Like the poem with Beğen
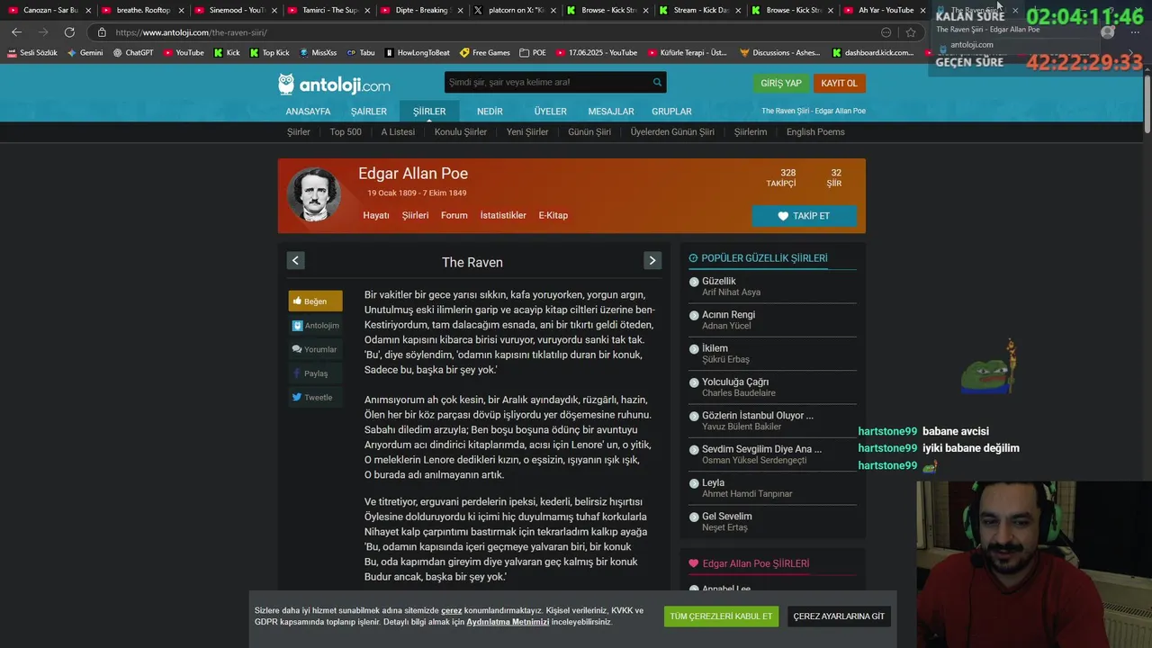This screenshot has width=1152, height=648. pyautogui.click(x=315, y=301)
